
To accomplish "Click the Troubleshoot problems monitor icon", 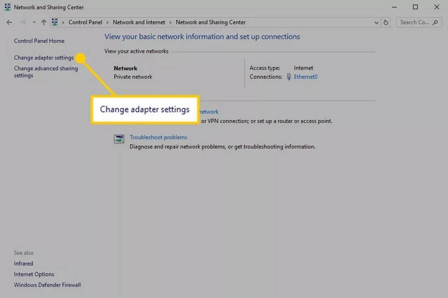I will (119, 139).
